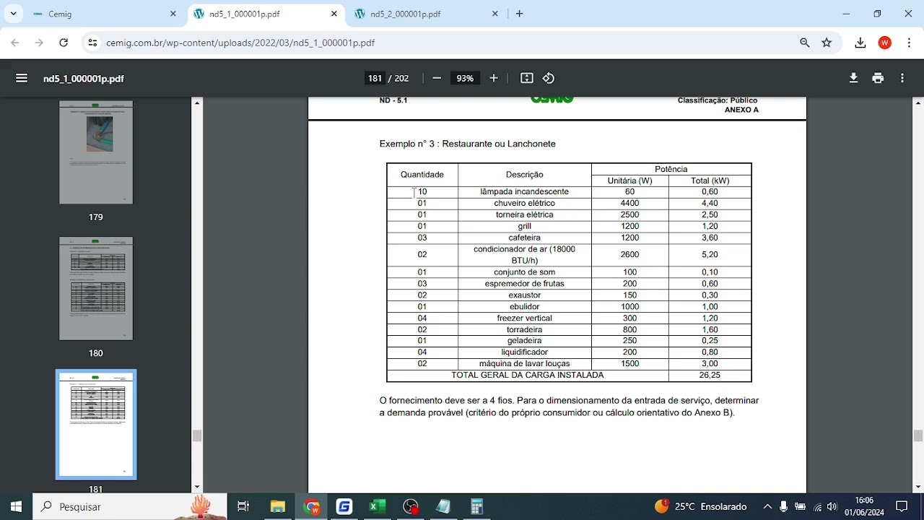Screen dimensions: 924x520
Task: Open Chrome downloads icon
Action: (x=860, y=43)
